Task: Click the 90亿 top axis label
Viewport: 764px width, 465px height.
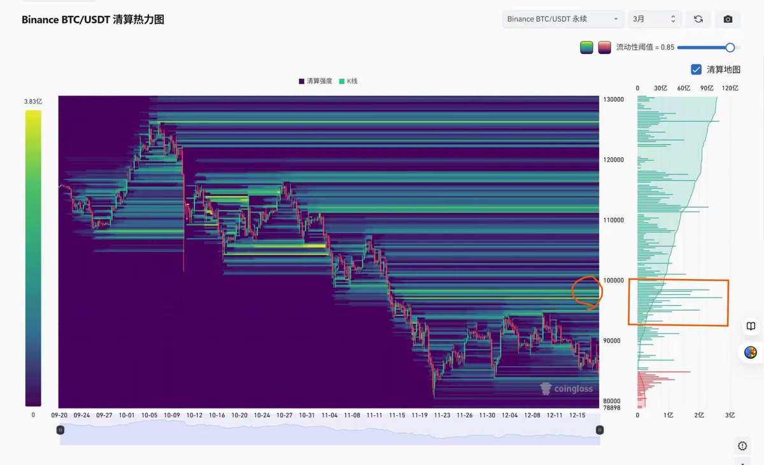Action: (x=707, y=88)
